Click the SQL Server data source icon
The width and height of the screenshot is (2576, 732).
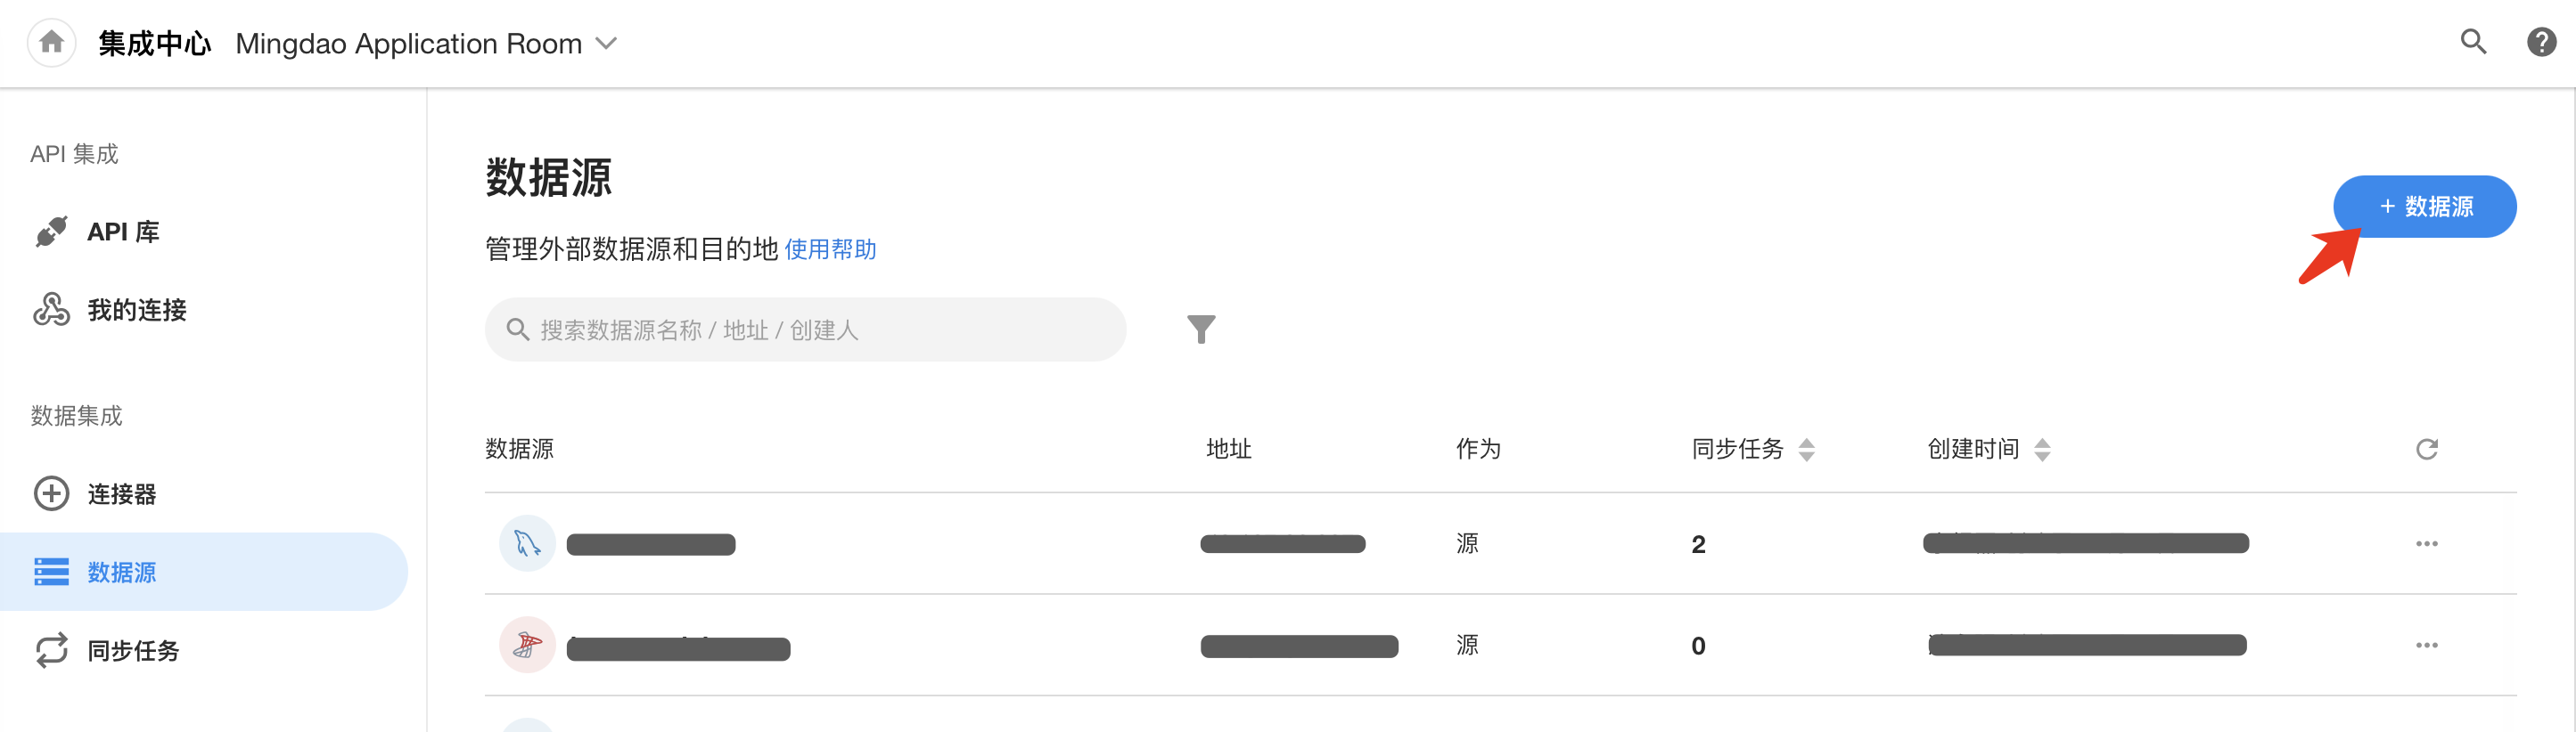coord(527,645)
